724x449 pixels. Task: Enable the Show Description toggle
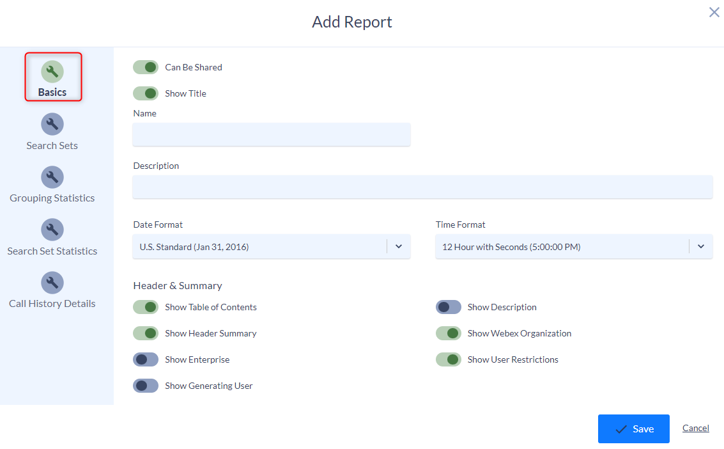pos(449,307)
